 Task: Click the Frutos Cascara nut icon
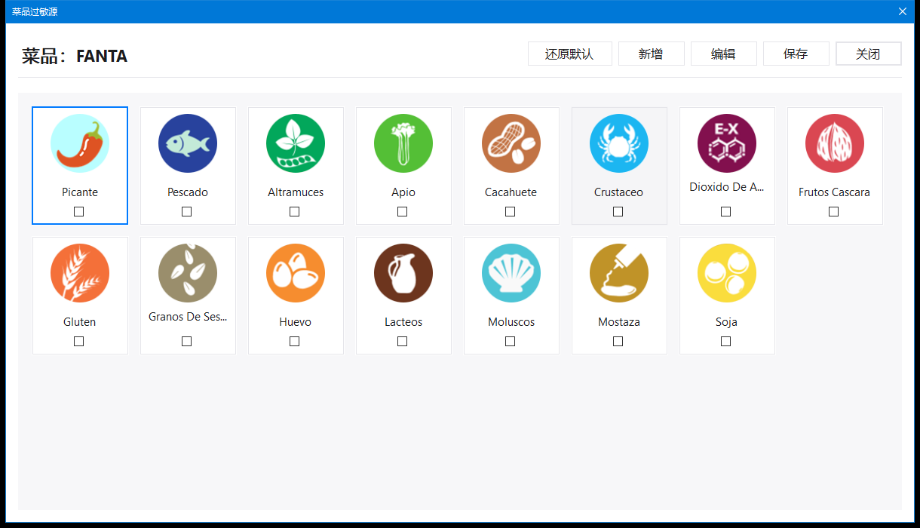835,143
